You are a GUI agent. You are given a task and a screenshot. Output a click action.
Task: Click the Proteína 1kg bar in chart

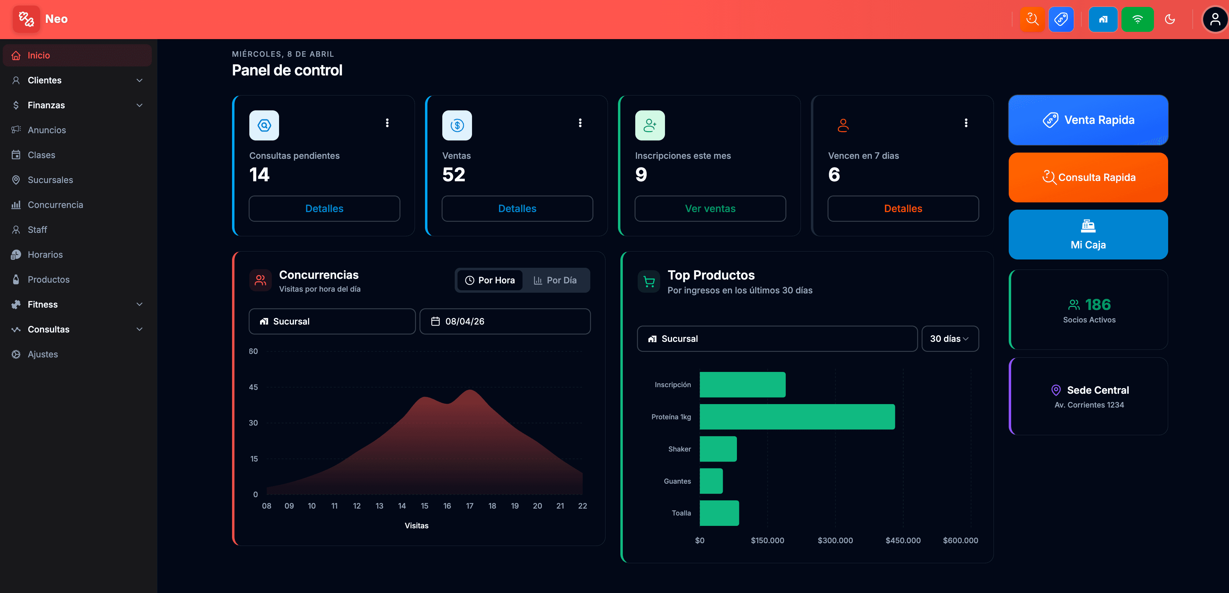tap(796, 417)
